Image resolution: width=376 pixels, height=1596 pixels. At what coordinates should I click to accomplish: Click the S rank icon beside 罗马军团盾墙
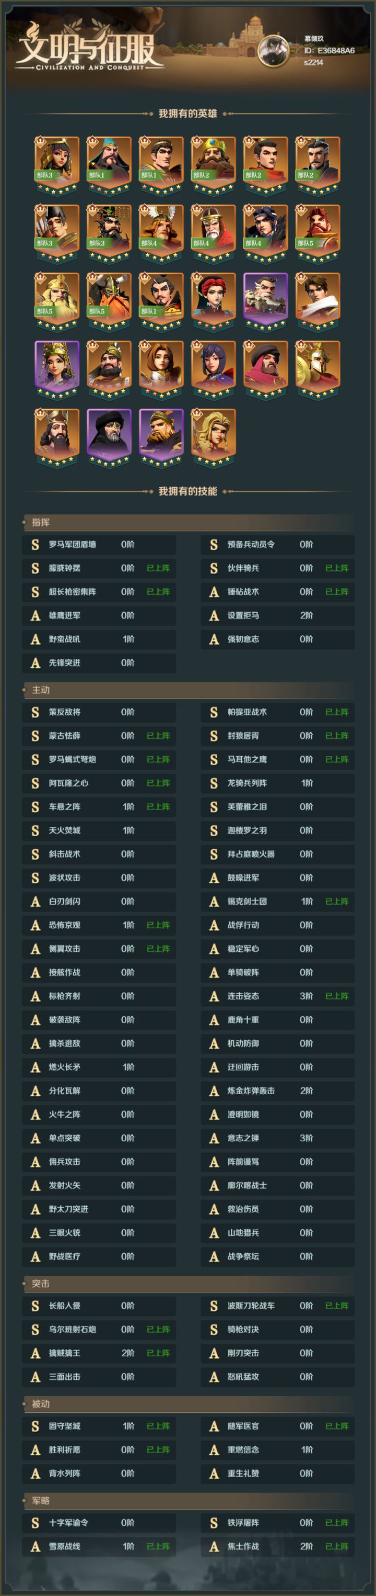click(36, 545)
